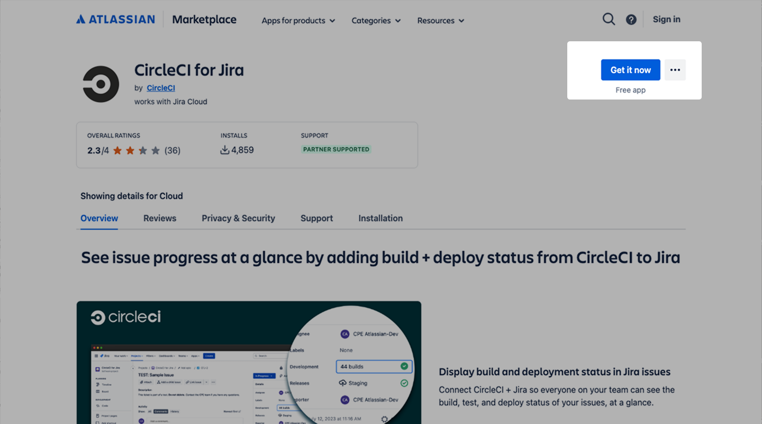Open the search magnifier icon
762x424 pixels.
[x=609, y=20]
